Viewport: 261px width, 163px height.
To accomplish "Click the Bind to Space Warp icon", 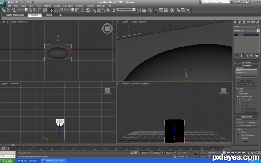I will tap(13, 10).
